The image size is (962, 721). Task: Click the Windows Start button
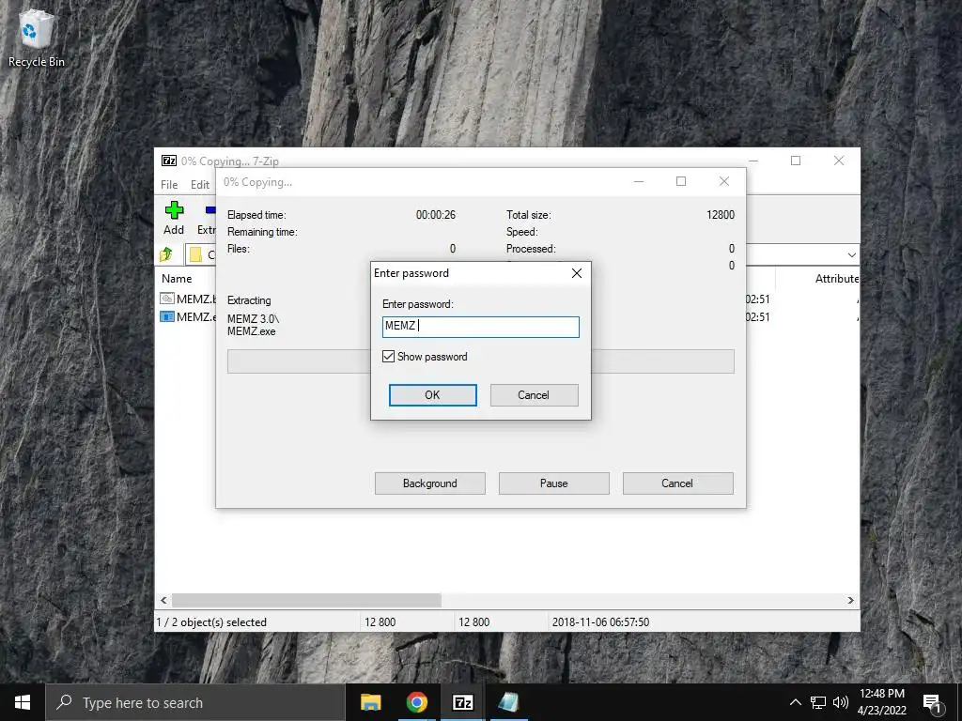(x=23, y=702)
